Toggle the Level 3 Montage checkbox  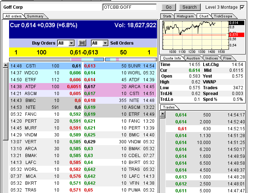pos(242,7)
